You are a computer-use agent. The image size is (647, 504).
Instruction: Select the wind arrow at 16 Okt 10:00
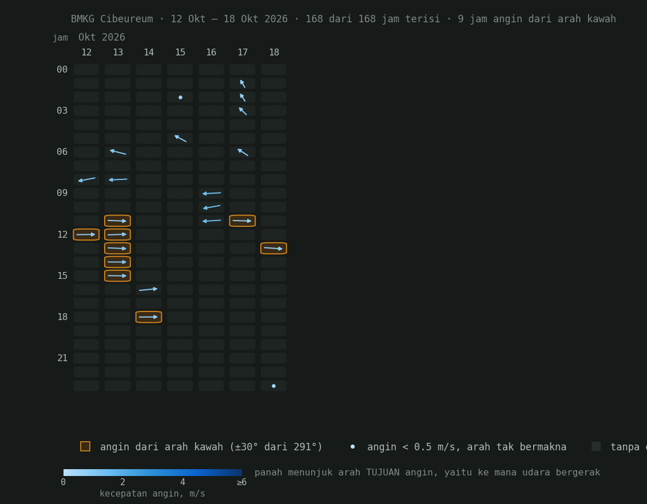(x=212, y=207)
